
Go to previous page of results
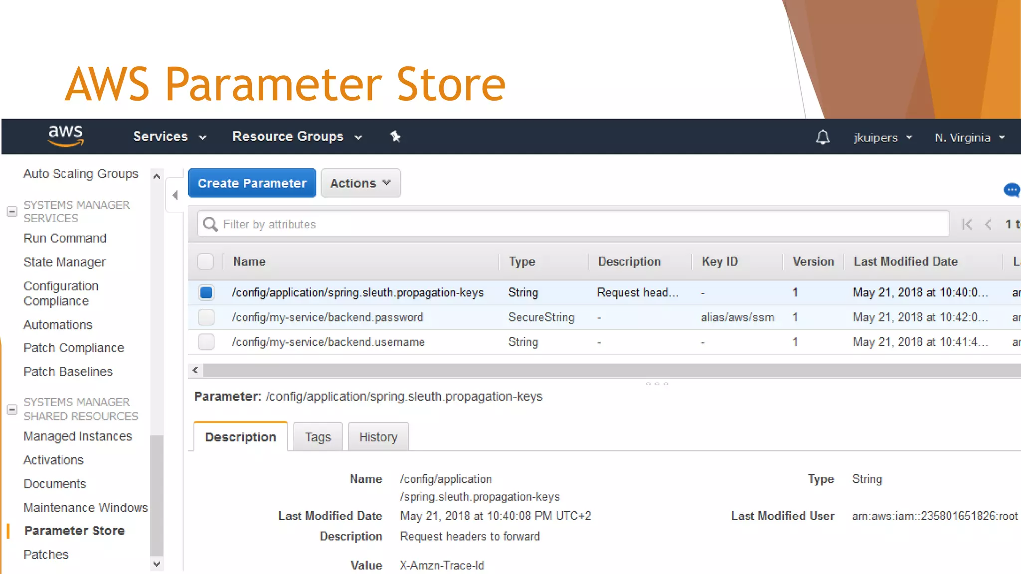tap(988, 225)
